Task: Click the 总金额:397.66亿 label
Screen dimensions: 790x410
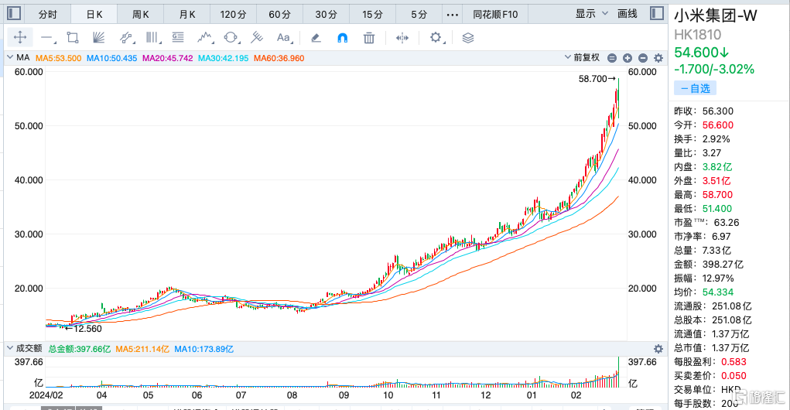Action: tap(80, 349)
